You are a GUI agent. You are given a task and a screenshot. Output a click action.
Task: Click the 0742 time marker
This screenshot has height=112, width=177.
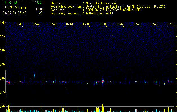tap(36, 24)
